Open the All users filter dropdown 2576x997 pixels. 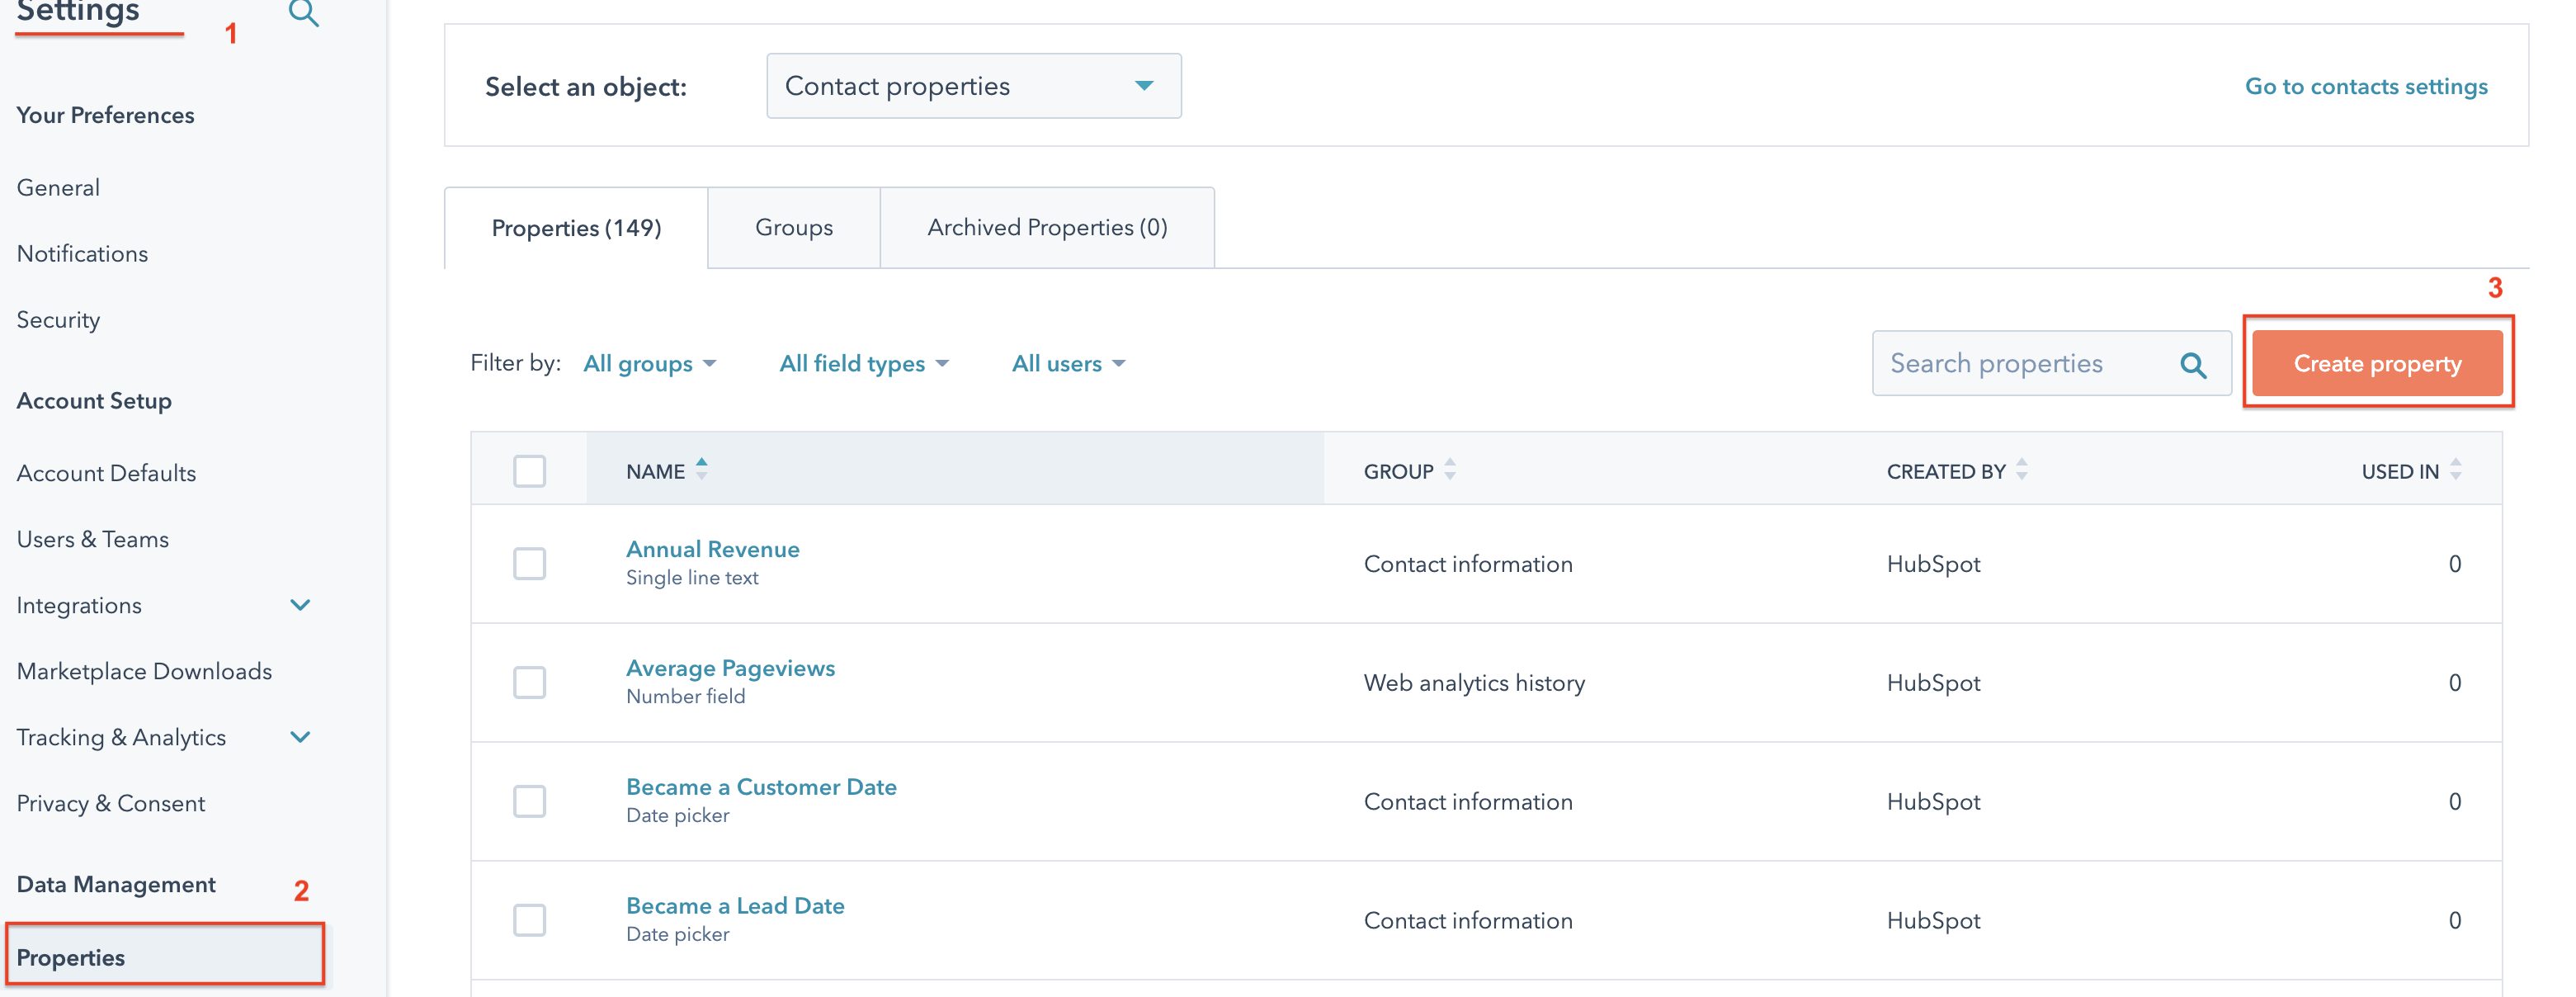pos(1068,363)
